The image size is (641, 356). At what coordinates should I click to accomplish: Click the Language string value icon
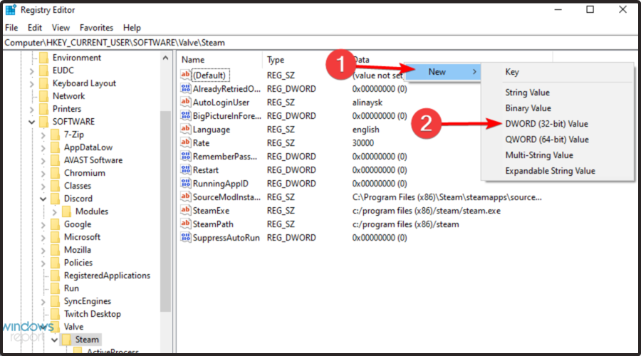coord(186,129)
